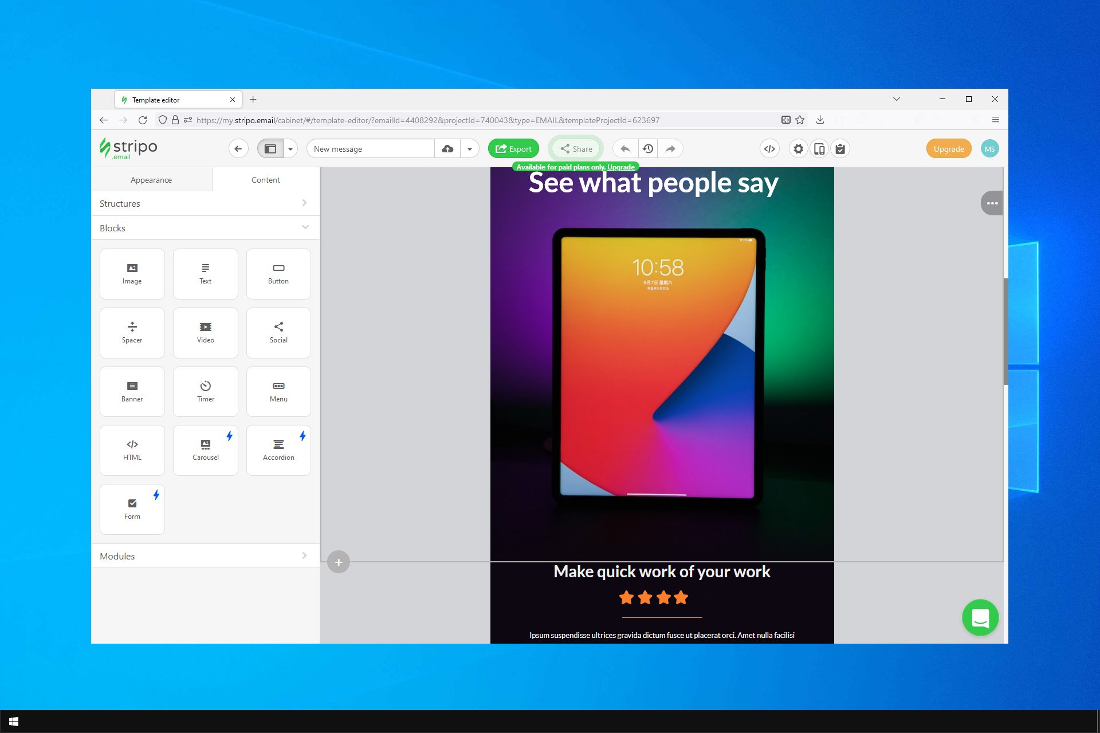The height and width of the screenshot is (733, 1100).
Task: Click the orange Upgrade button
Action: pos(949,149)
